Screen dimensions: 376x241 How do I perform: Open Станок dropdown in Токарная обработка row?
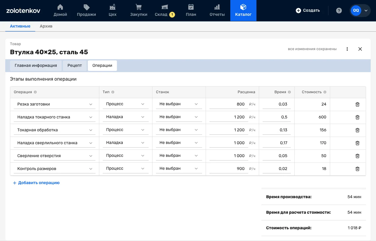pos(179,130)
